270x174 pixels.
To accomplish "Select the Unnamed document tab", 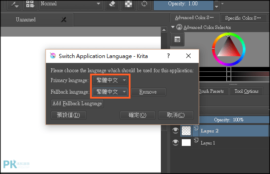I will [x=37, y=20].
